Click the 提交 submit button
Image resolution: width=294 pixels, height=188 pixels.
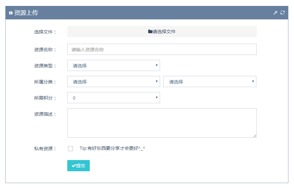click(79, 166)
